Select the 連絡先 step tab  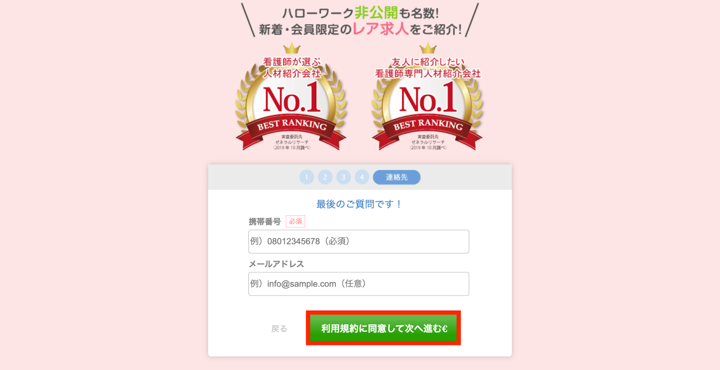click(x=396, y=177)
